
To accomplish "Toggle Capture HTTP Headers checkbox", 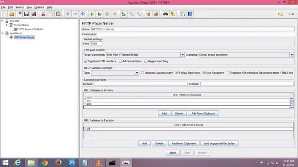I will click(86, 61).
